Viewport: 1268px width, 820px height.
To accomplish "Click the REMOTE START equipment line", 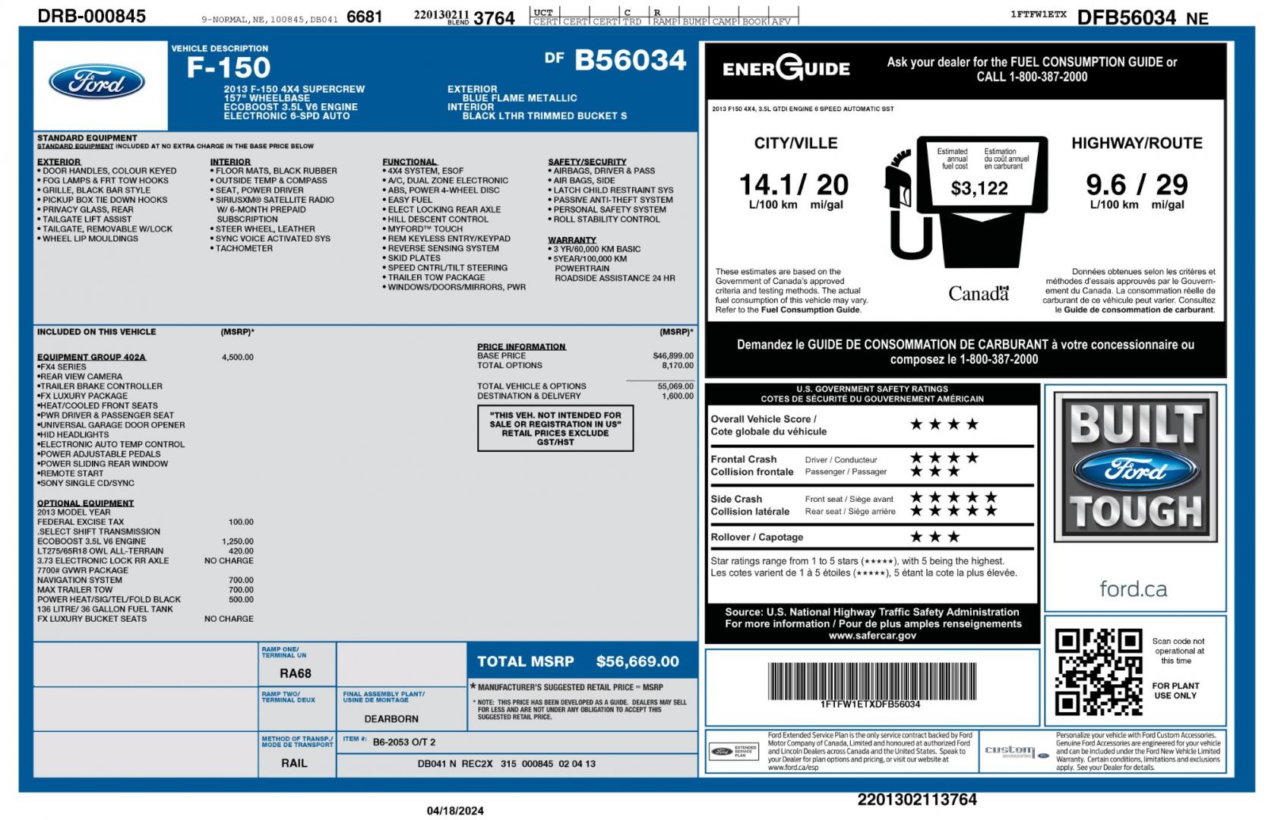I will tap(71, 474).
